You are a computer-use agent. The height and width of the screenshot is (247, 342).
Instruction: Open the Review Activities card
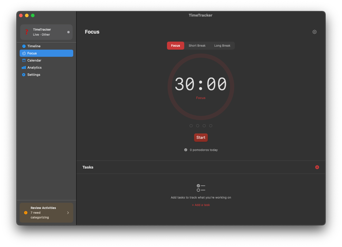point(46,213)
